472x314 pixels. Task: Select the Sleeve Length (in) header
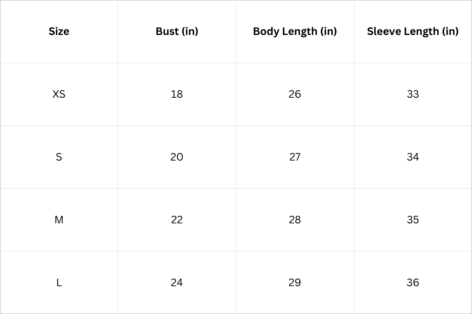tap(413, 31)
